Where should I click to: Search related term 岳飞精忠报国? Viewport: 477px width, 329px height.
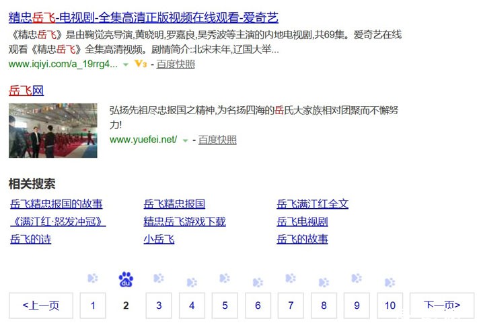(174, 204)
